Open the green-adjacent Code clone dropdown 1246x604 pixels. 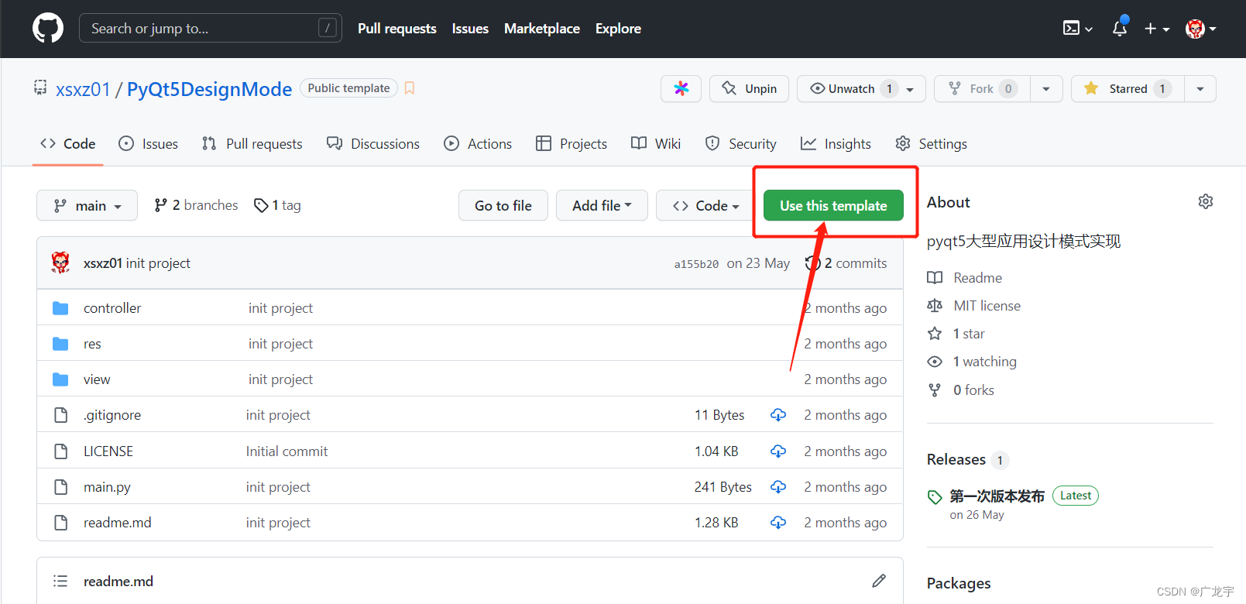[x=705, y=205]
